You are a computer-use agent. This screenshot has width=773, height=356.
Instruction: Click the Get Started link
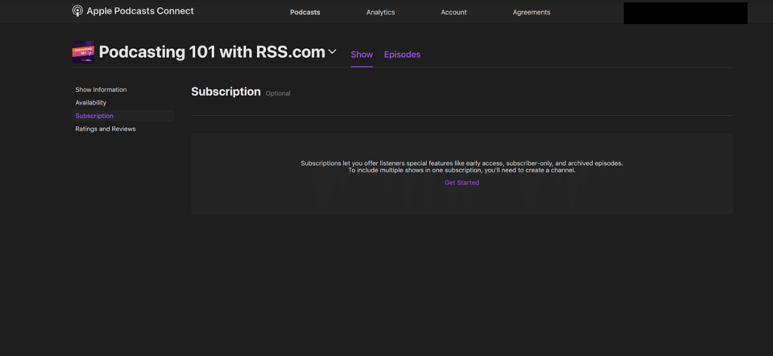[462, 183]
